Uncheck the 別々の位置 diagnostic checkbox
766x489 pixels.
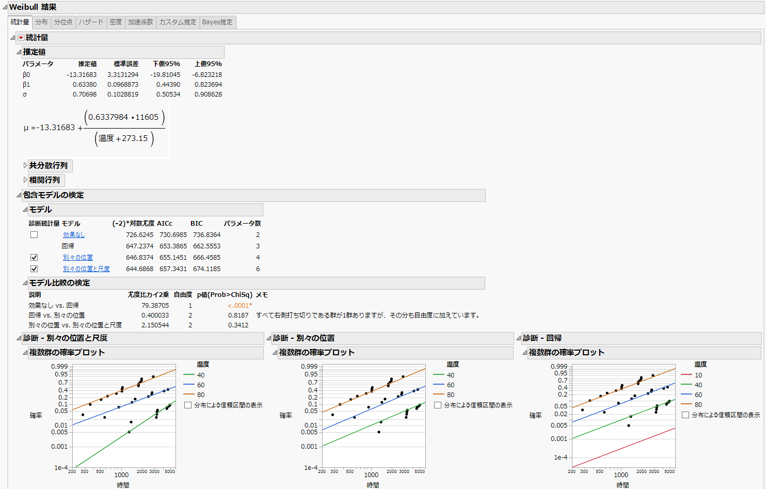(34, 258)
